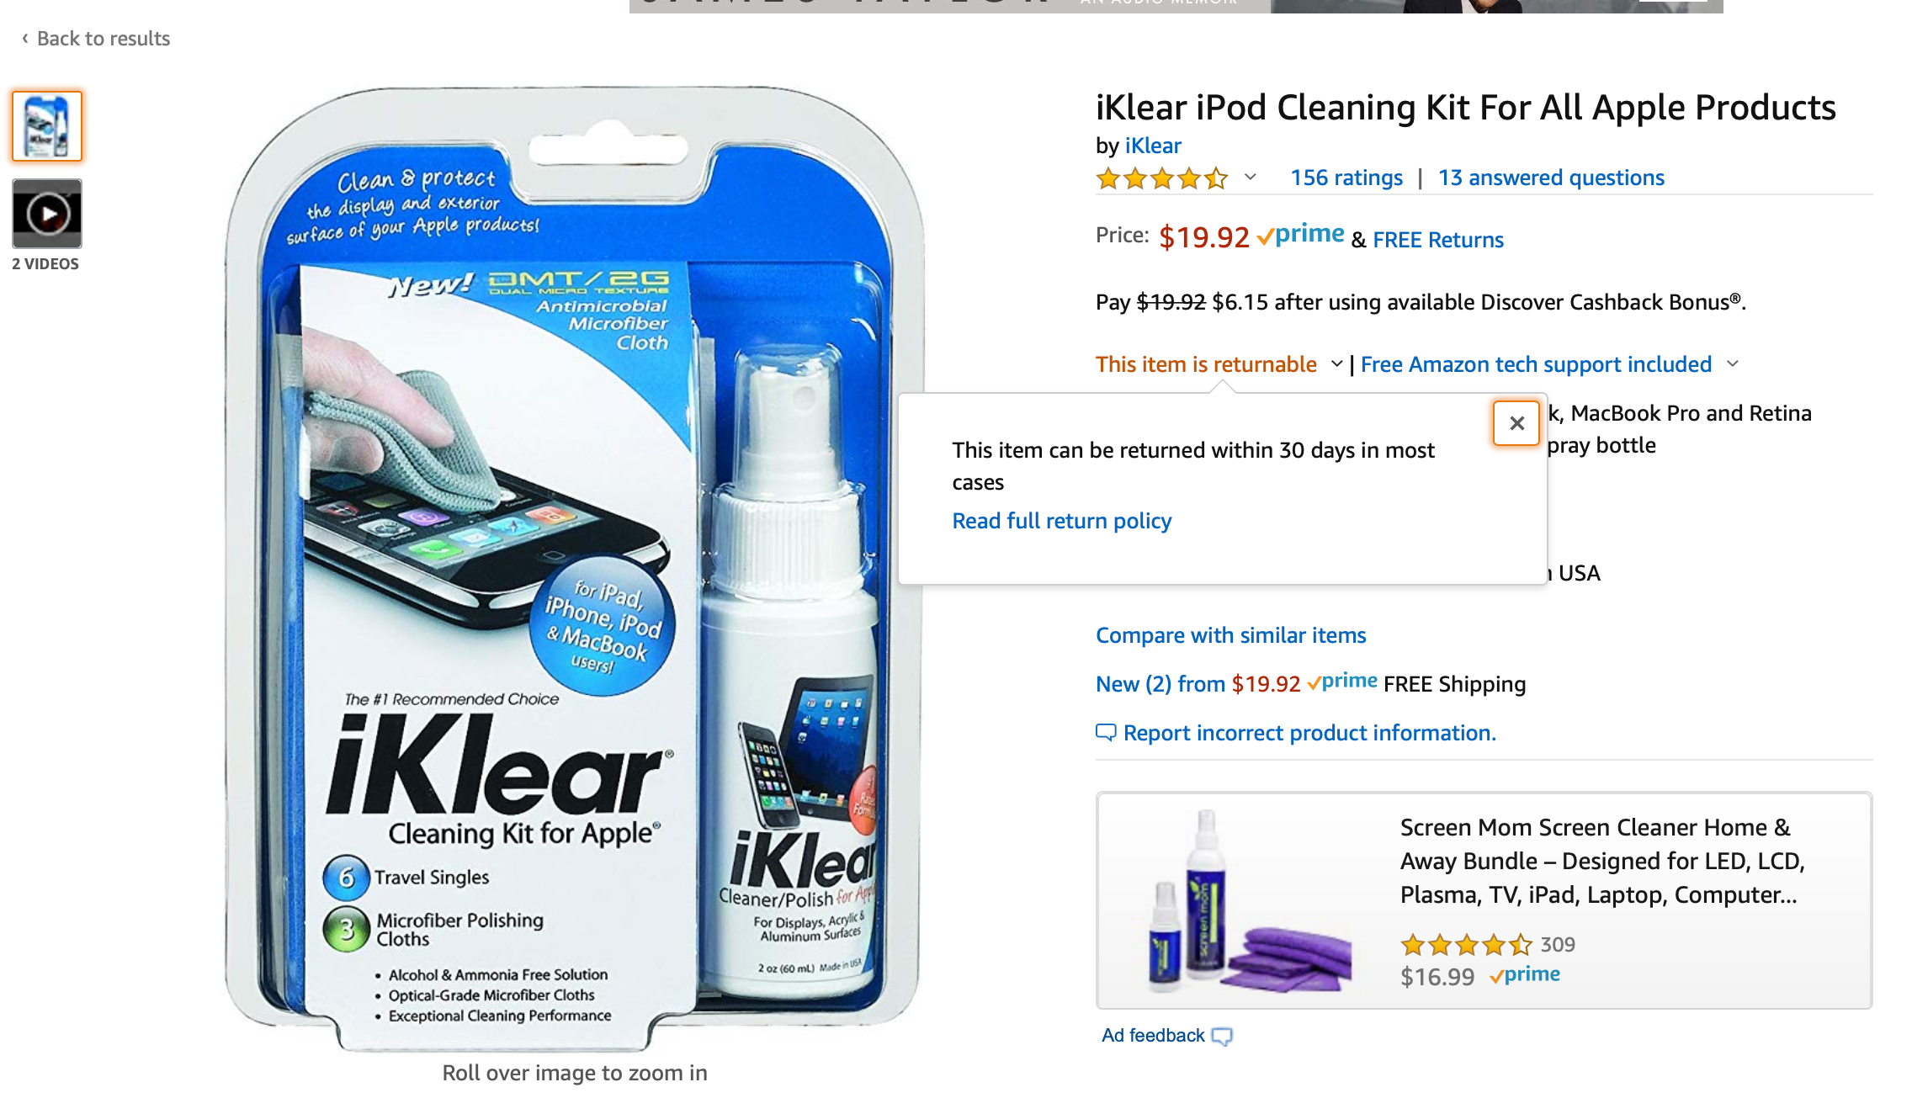The image size is (1912, 1114).
Task: Click the star rating icons
Action: (x=1161, y=178)
